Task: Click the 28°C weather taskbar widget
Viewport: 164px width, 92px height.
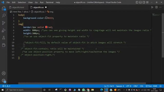Action: click(x=118, y=90)
